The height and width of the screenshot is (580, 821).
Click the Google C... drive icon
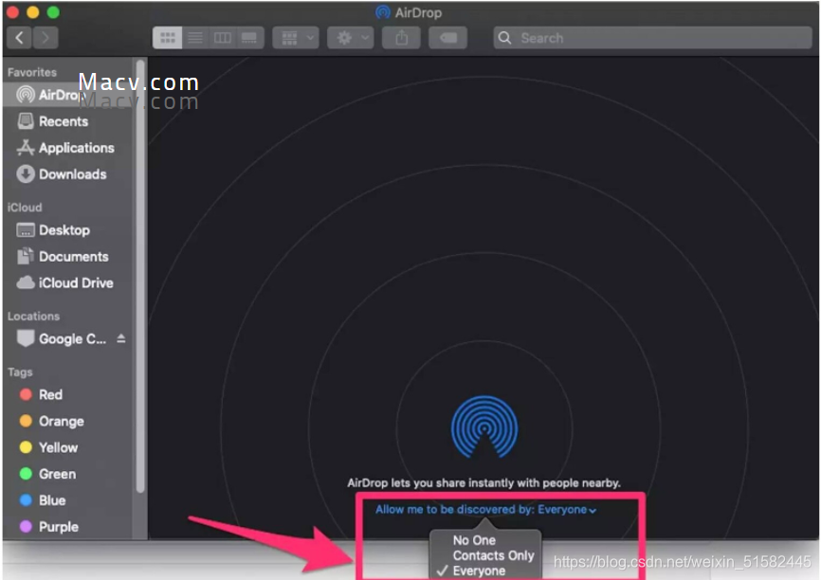pyautogui.click(x=26, y=338)
